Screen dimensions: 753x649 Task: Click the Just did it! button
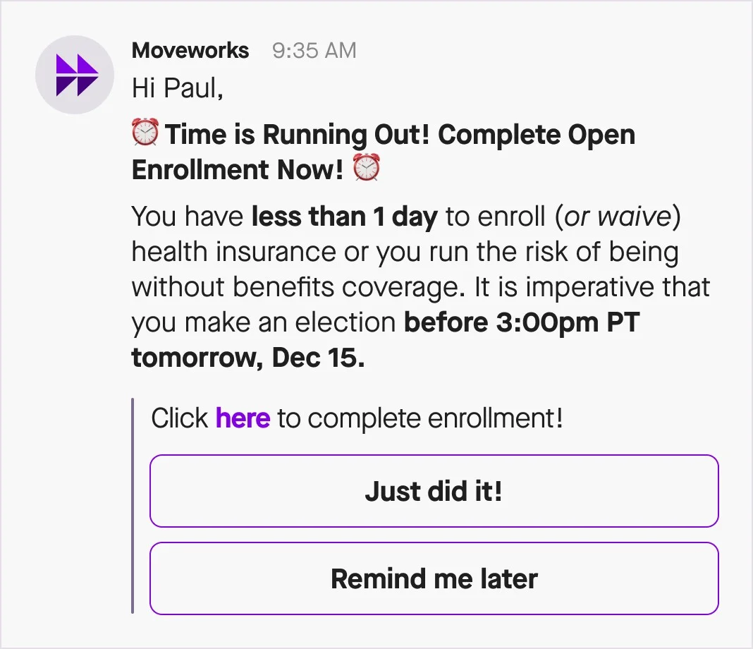point(433,492)
